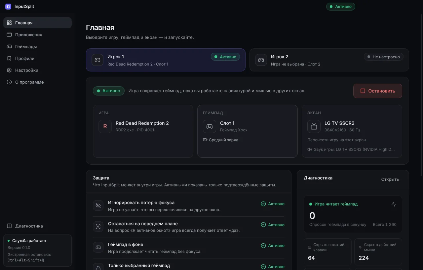Click the Активно badge in the top bar
Screen dimensions: 423x270
[x=340, y=7]
